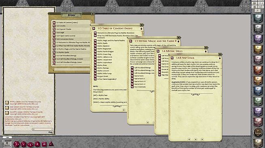
Task: Open the Tokens round sidebar button
Action: pos(258,133)
